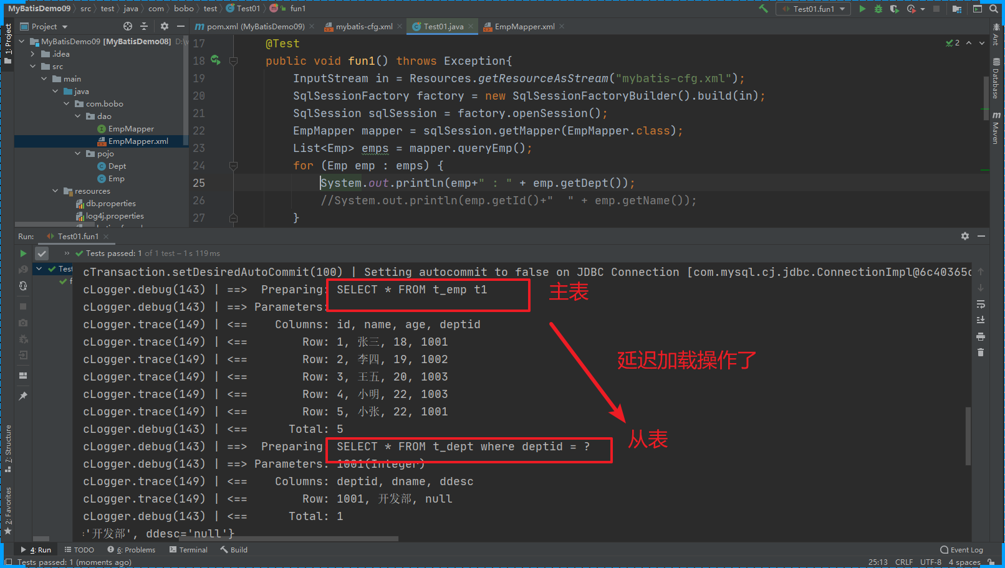Toggle auto-test rerun icon

(x=23, y=286)
